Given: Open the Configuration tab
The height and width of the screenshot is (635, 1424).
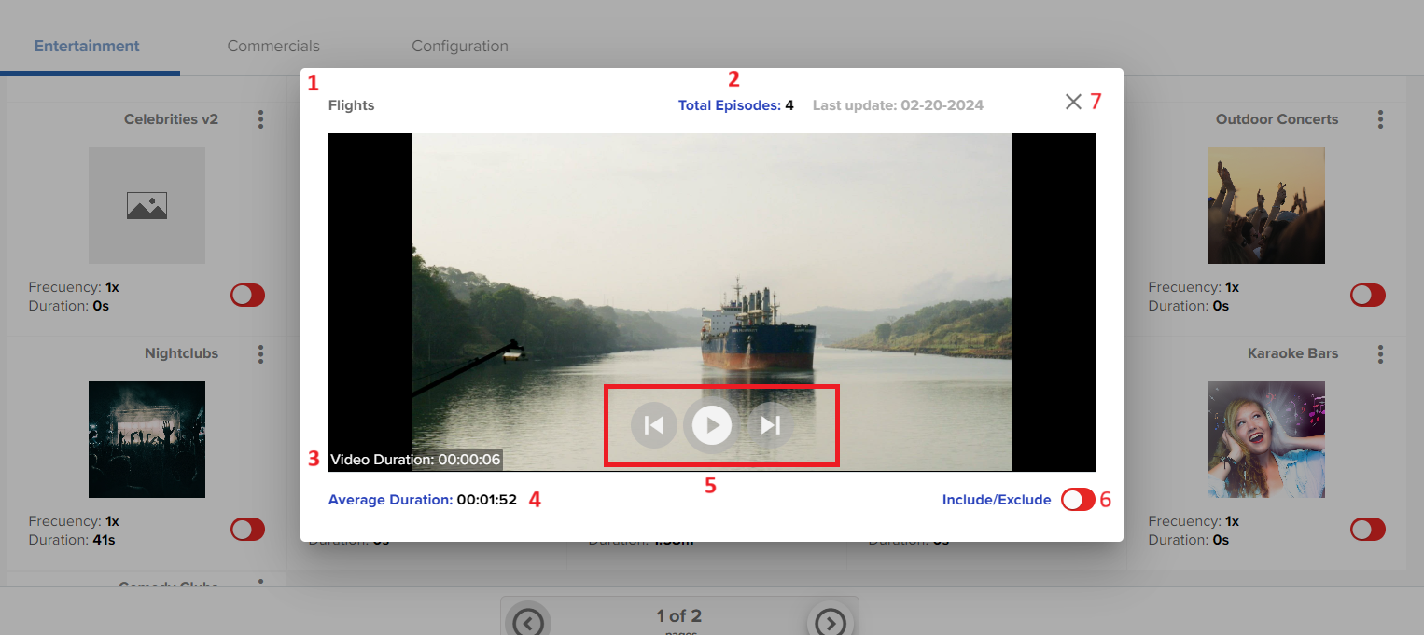Looking at the screenshot, I should (460, 46).
